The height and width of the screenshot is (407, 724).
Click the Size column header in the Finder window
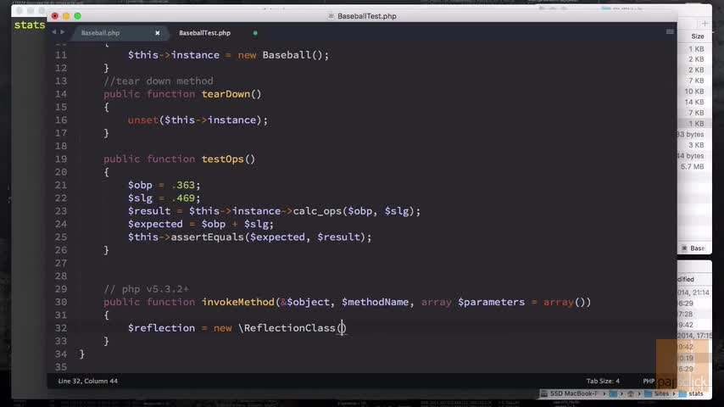(x=697, y=36)
